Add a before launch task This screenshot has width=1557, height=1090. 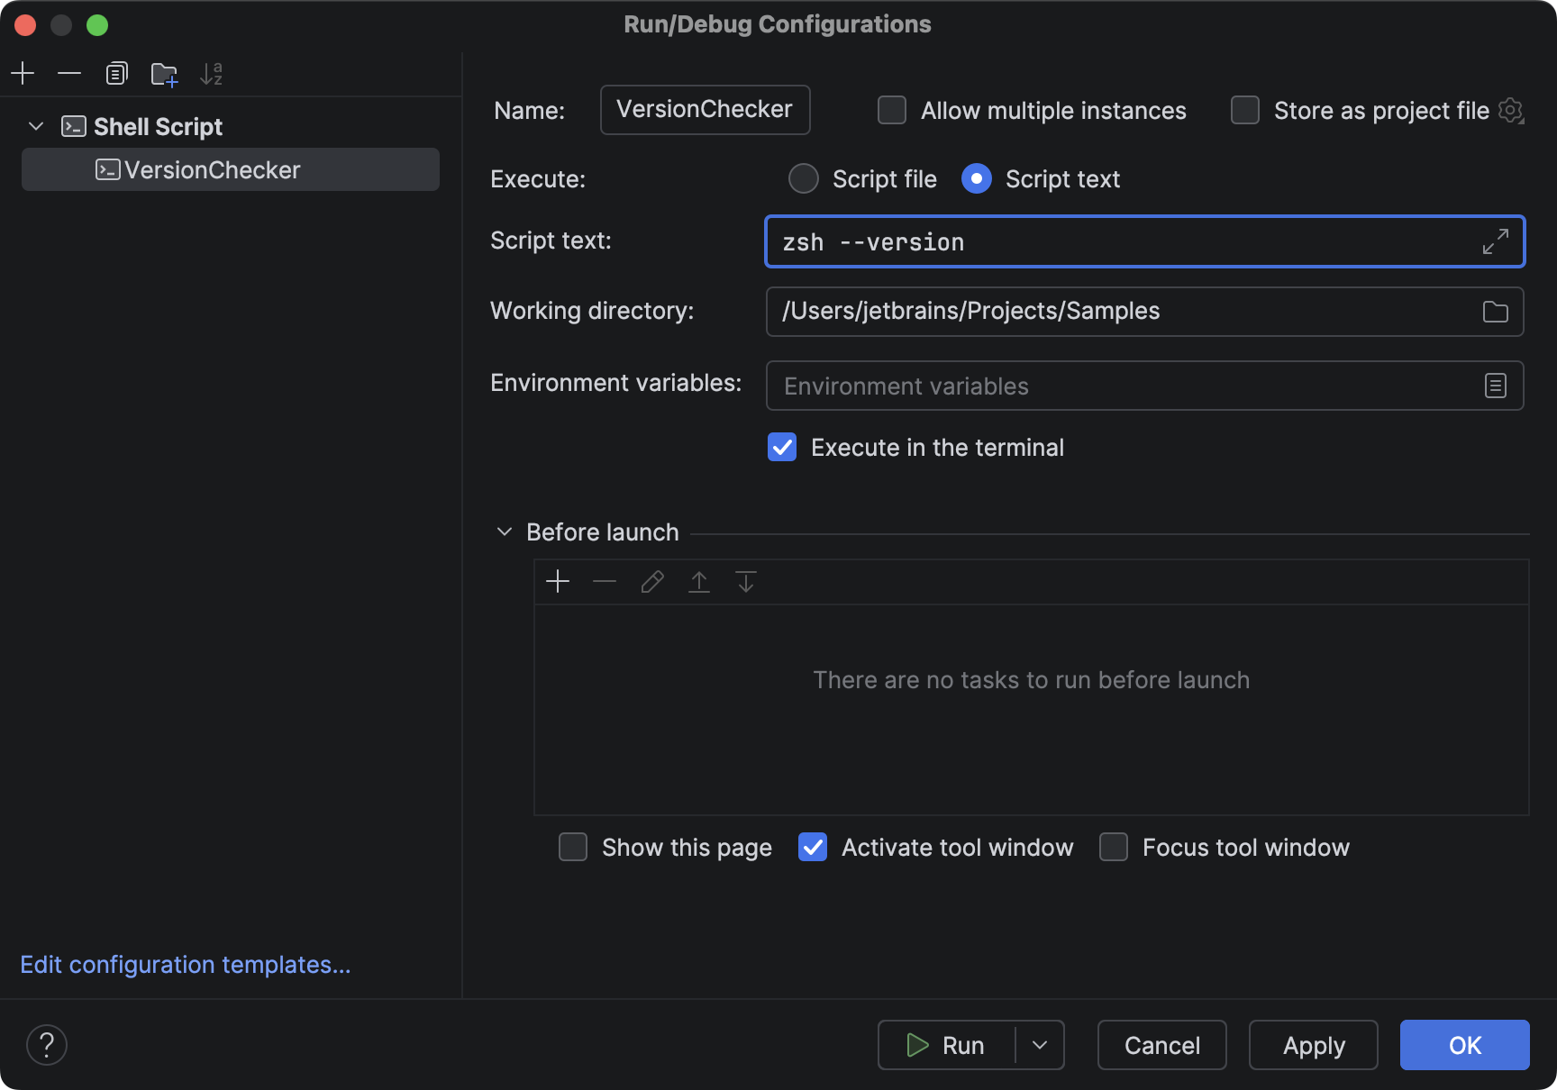tap(558, 582)
